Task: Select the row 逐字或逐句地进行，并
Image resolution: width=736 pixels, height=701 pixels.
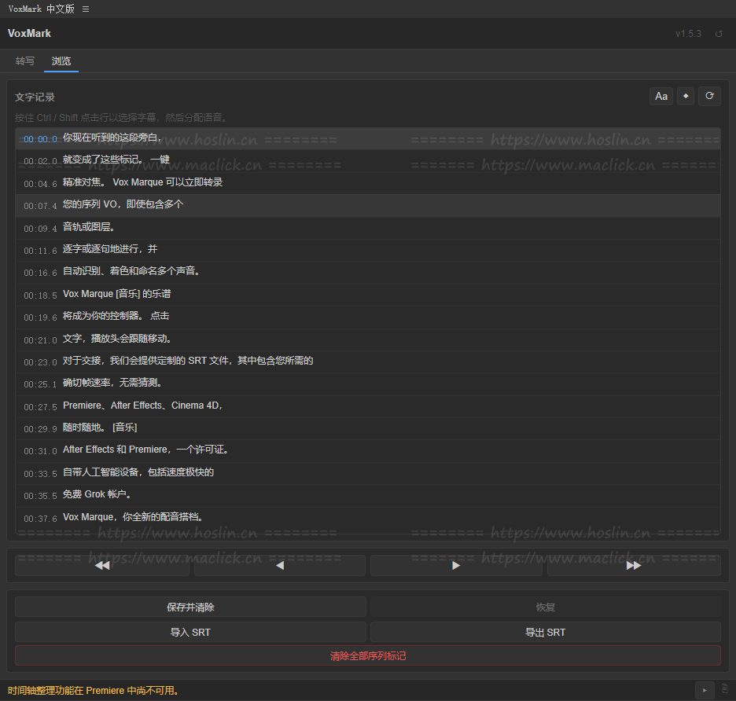Action: (368, 250)
